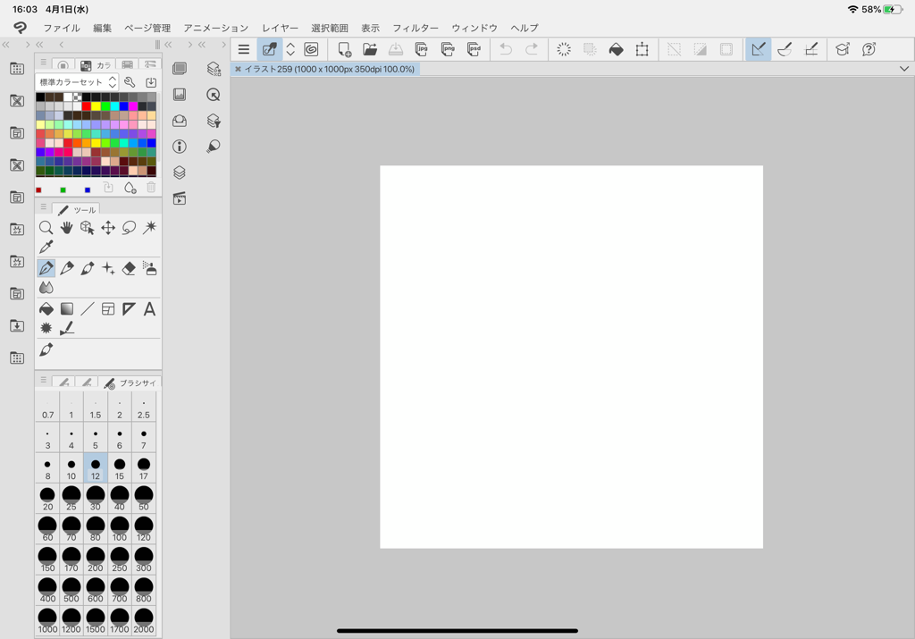
Task: Toggle snap to special ruler
Action: point(785,50)
